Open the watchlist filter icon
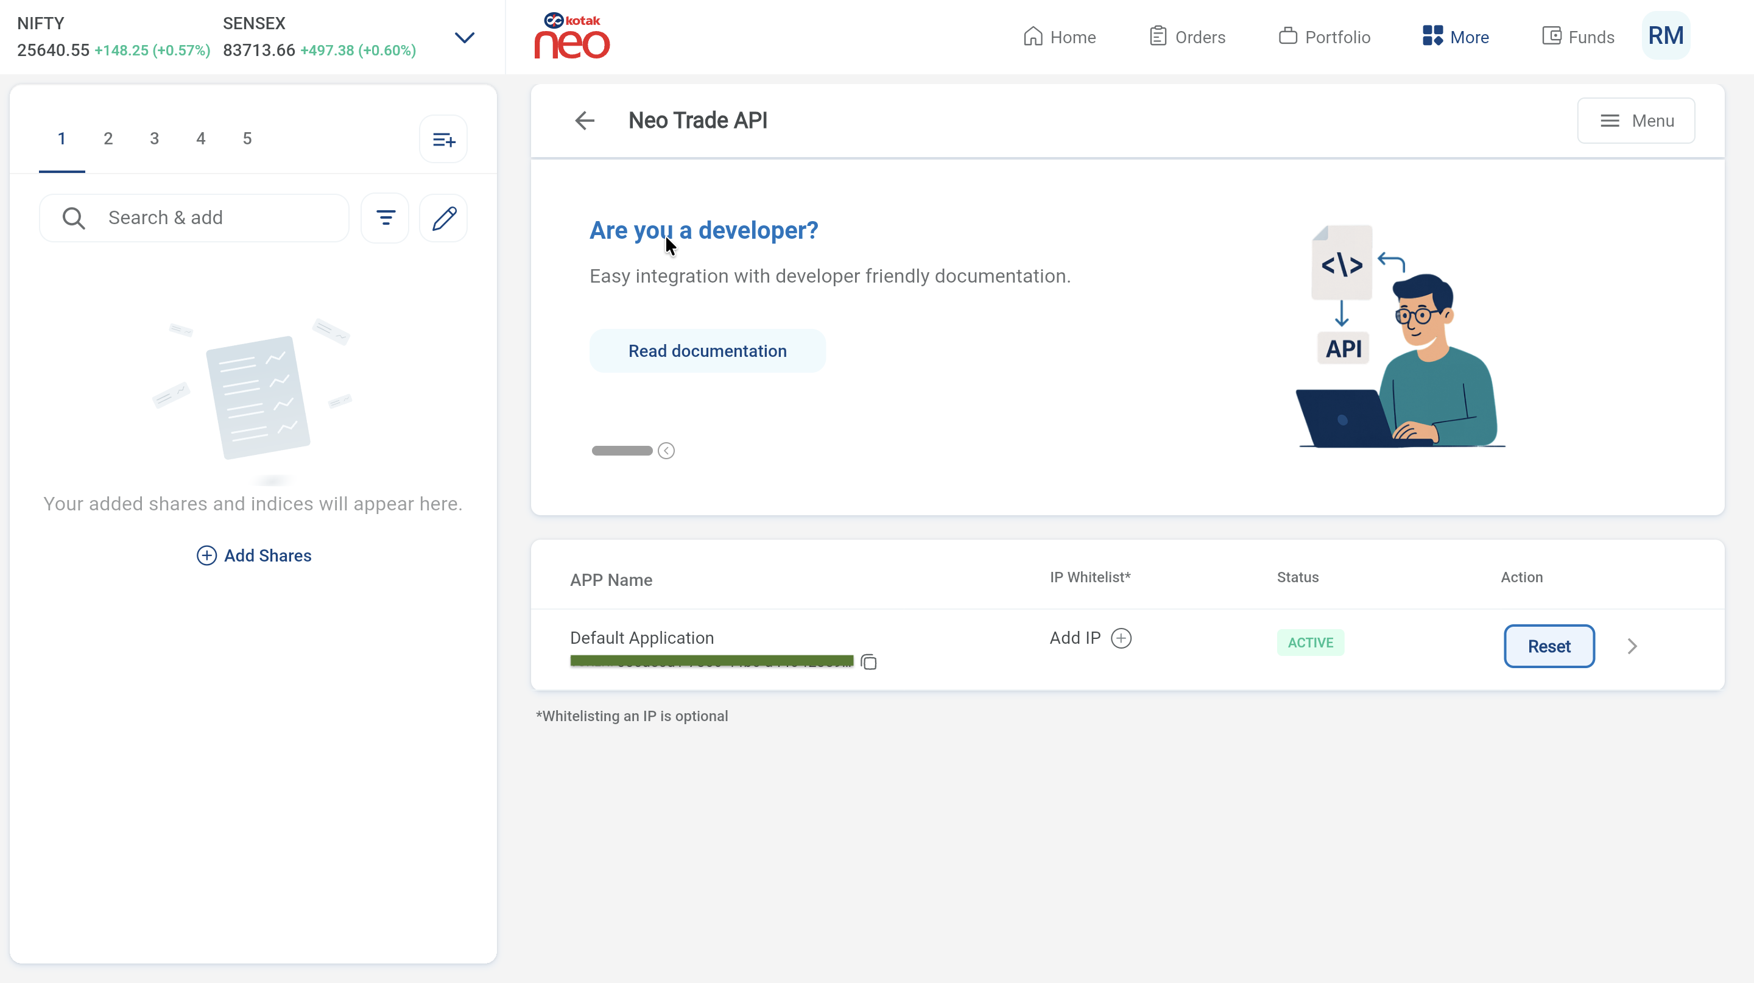This screenshot has height=983, width=1754. pos(386,218)
